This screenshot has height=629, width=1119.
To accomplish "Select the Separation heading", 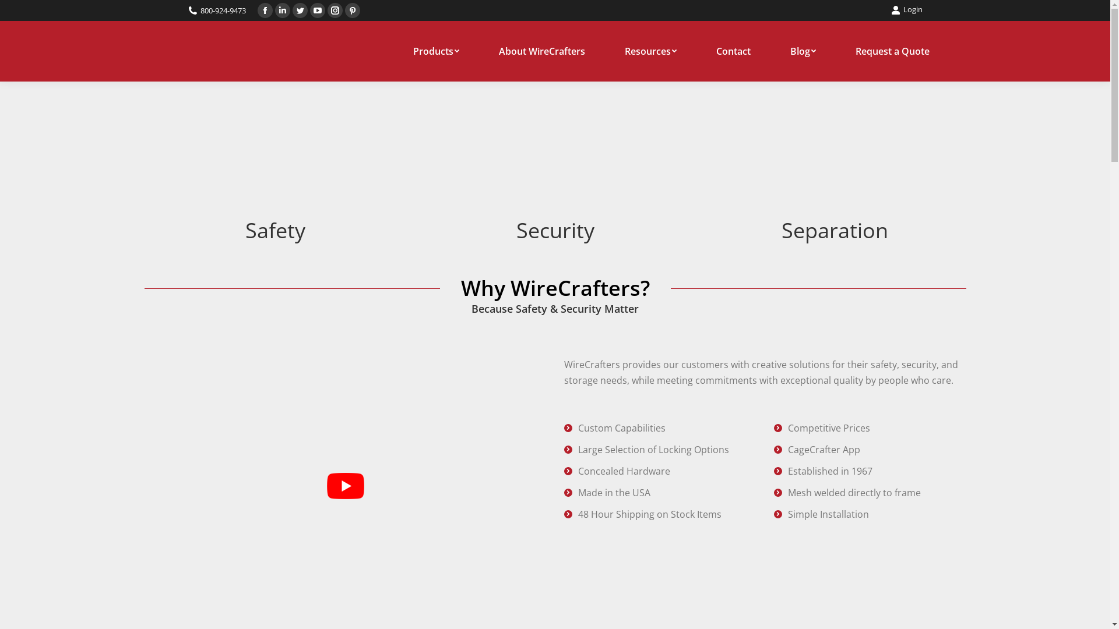I will pos(835,231).
